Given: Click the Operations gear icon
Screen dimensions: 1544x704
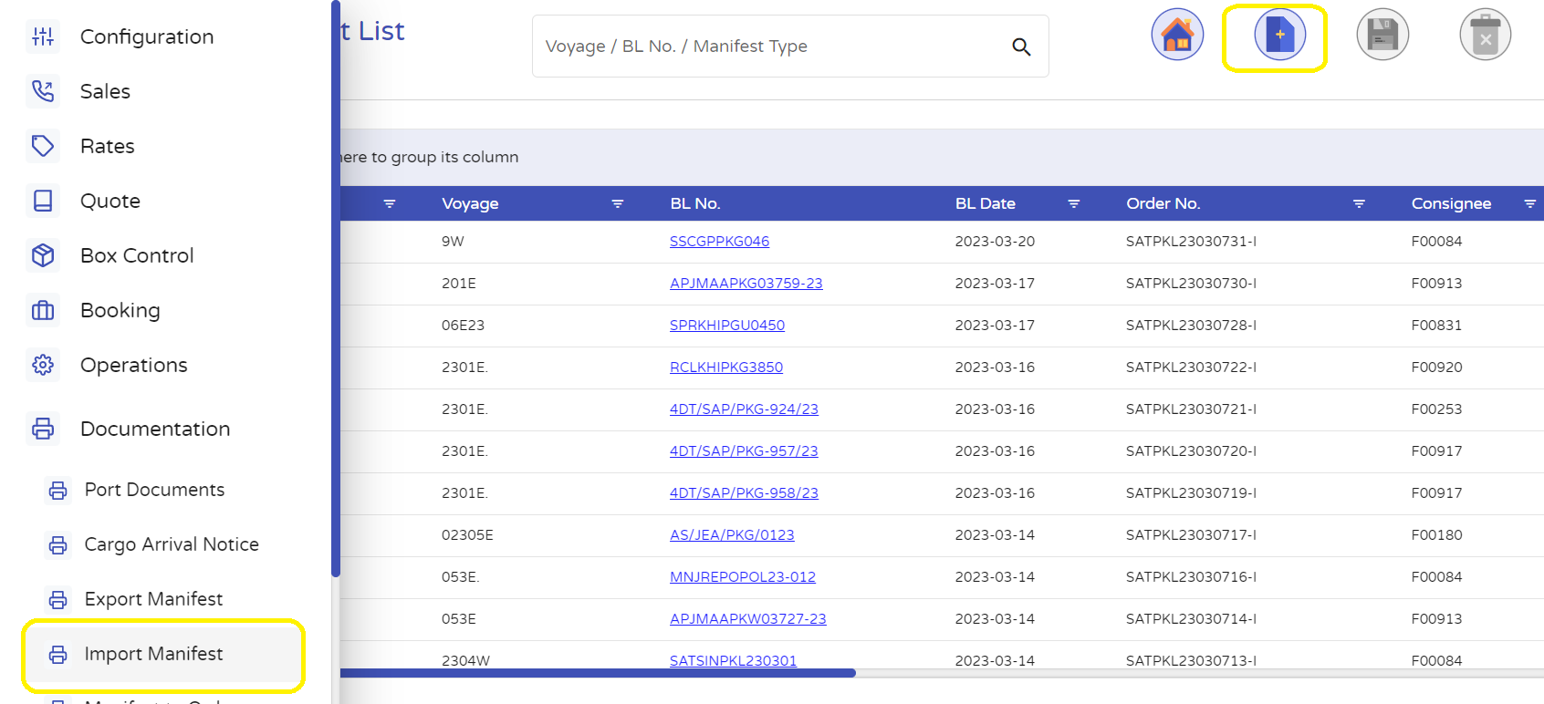Looking at the screenshot, I should 43,365.
